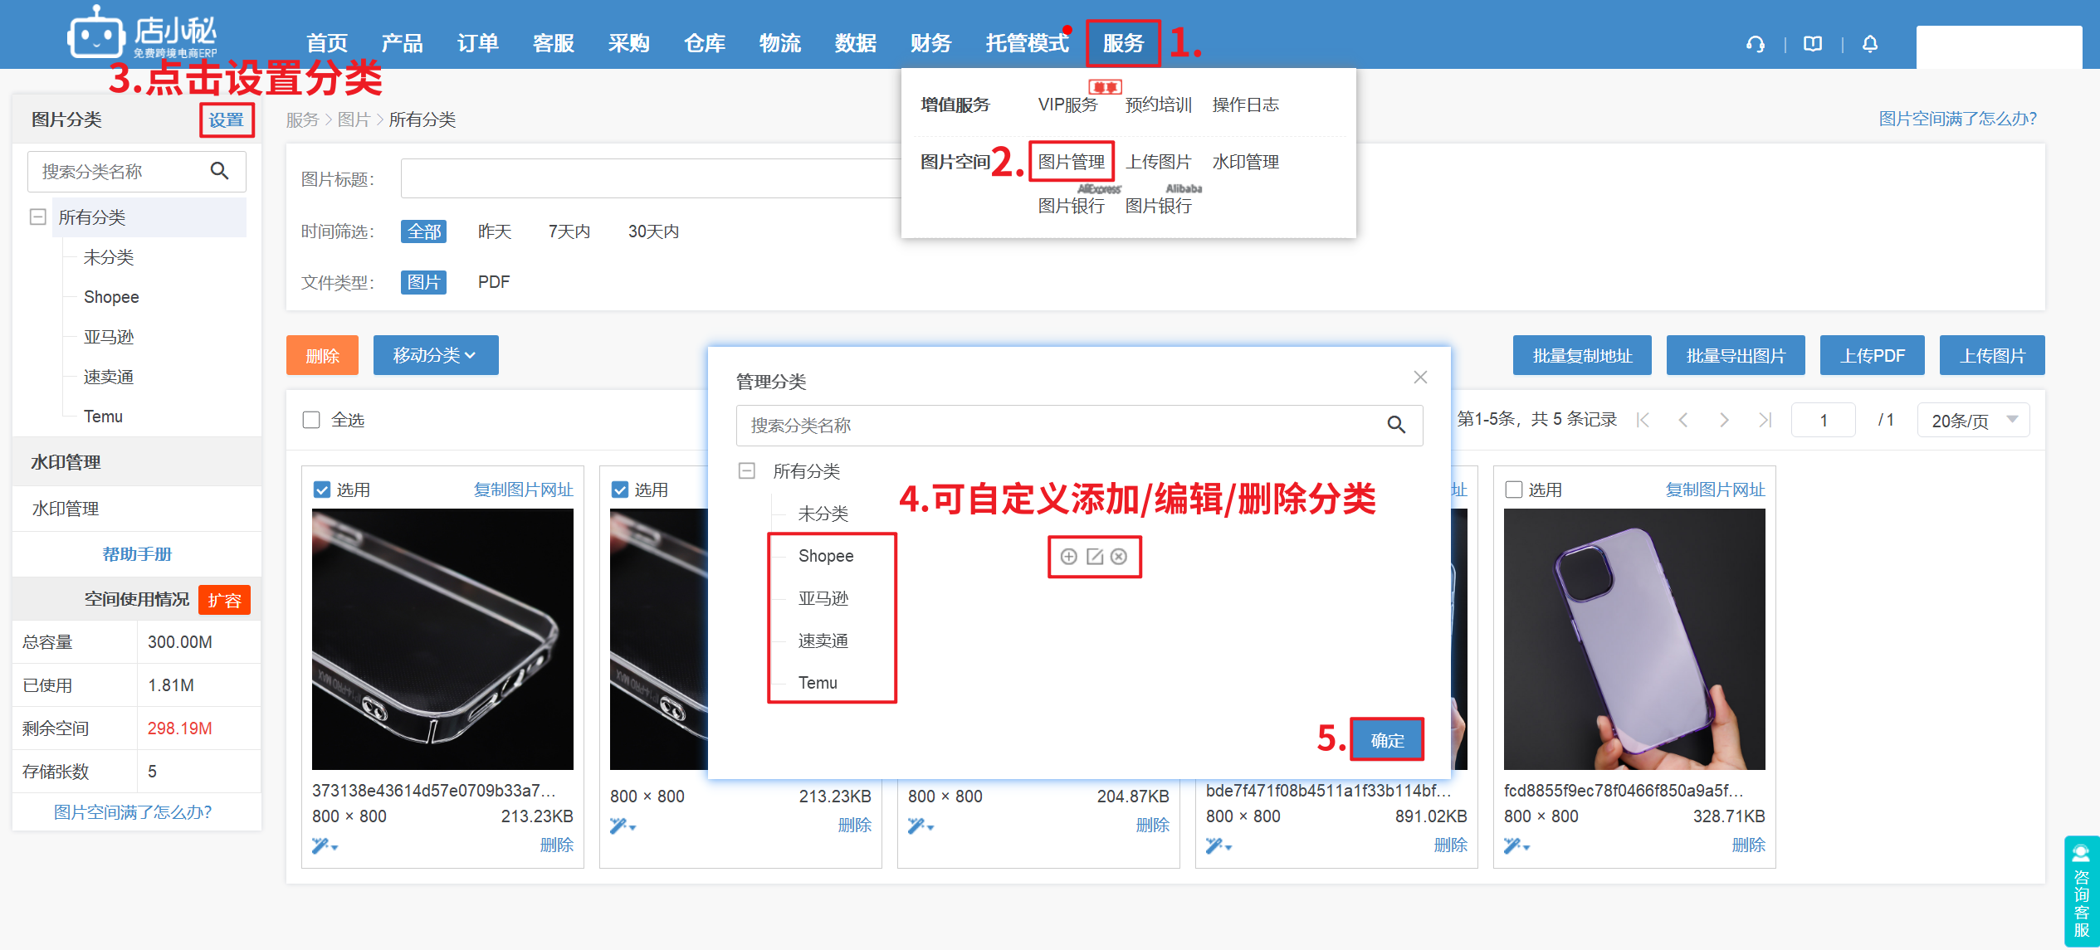Open the 20条/页 page size dropdown
2100x950 pixels.
(1973, 420)
